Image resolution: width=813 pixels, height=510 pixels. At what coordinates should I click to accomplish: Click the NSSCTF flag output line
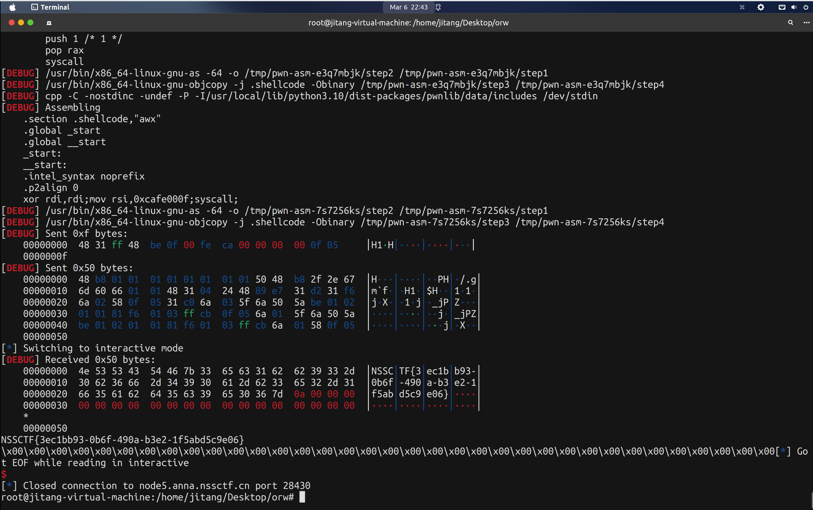(122, 439)
